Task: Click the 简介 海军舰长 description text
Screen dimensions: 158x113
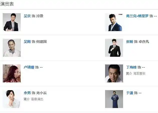Action: click(x=136, y=73)
